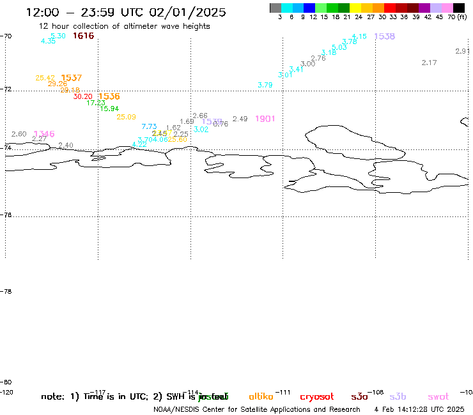
Task: Click the 5.03 wave height value
Action: [x=339, y=47]
